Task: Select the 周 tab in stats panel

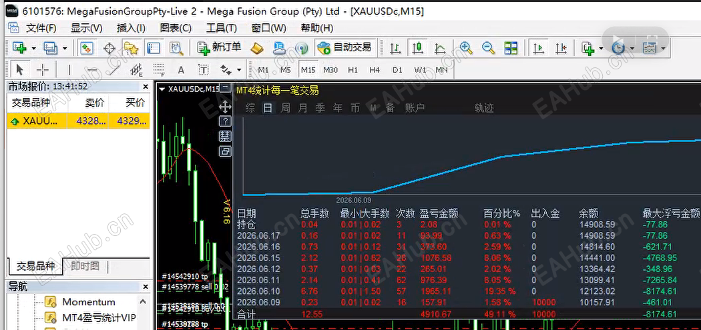Action: click(285, 107)
